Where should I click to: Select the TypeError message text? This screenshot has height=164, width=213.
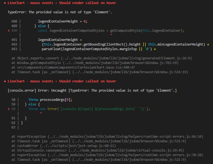(60, 12)
